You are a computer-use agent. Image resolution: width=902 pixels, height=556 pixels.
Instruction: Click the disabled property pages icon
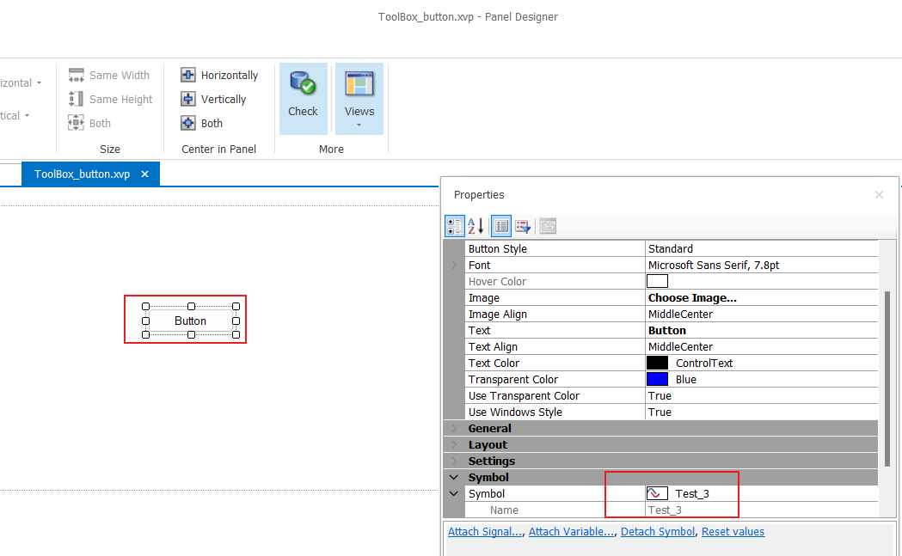click(x=548, y=227)
